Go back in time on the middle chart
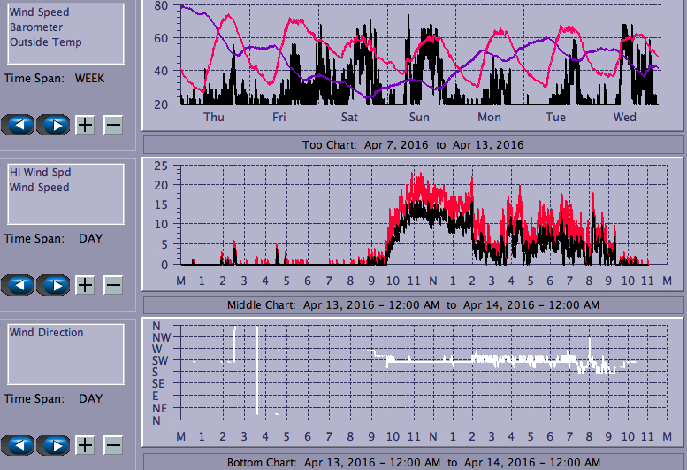The image size is (687, 470). 19,285
